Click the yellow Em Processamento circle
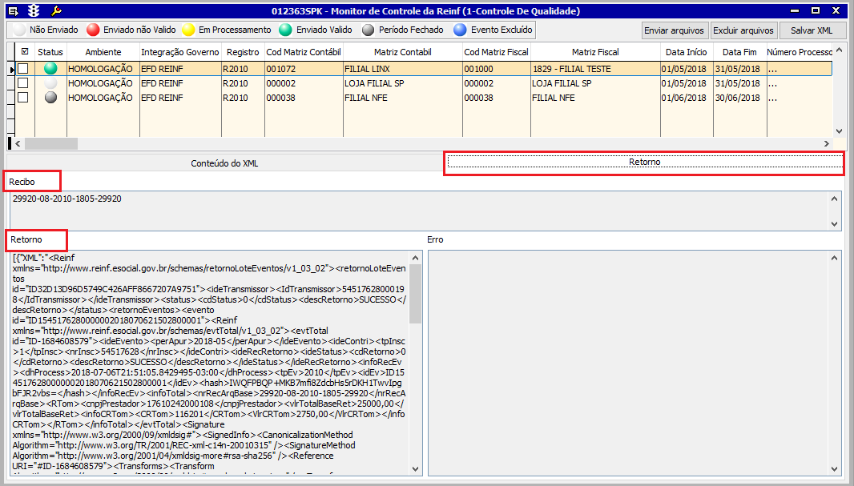Image resolution: width=854 pixels, height=486 pixels. [188, 30]
